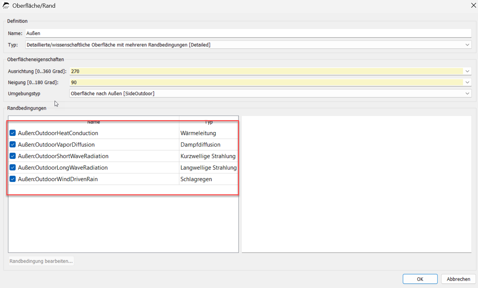Click the application icon in title bar
Screen dimensions: 478x288
pyautogui.click(x=6, y=5)
